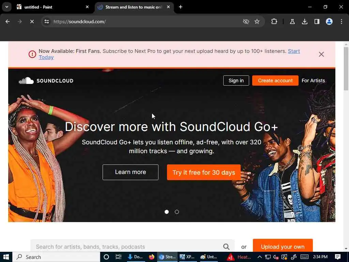Screen dimensions: 349x262
Task: Open the Extensions puzzle icon
Action: tap(274, 21)
